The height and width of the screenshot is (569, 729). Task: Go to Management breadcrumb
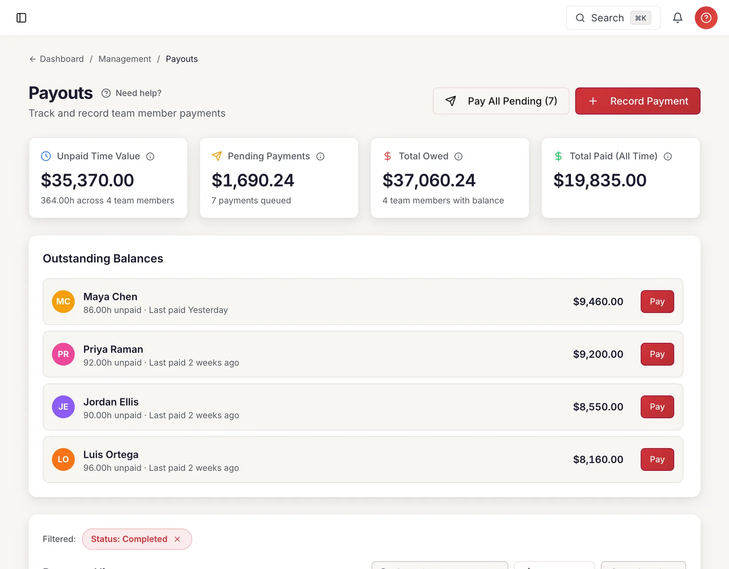pos(125,59)
